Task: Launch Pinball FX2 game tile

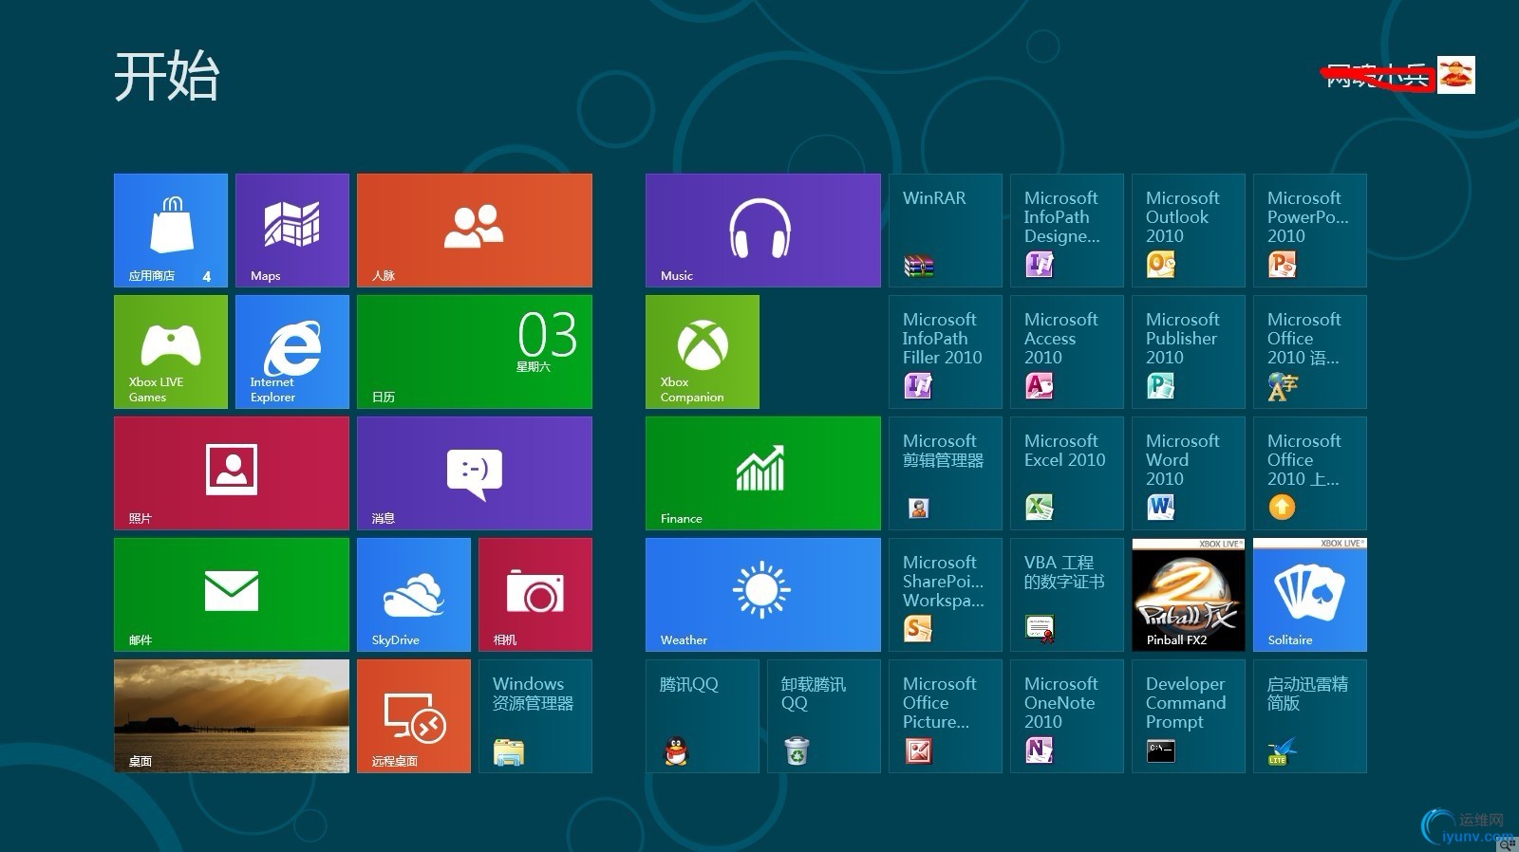Action: pos(1189,595)
